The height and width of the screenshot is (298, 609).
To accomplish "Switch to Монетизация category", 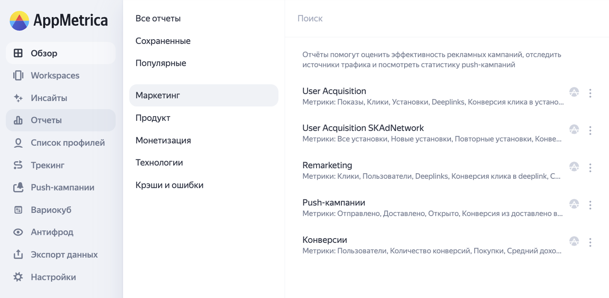I will click(163, 140).
